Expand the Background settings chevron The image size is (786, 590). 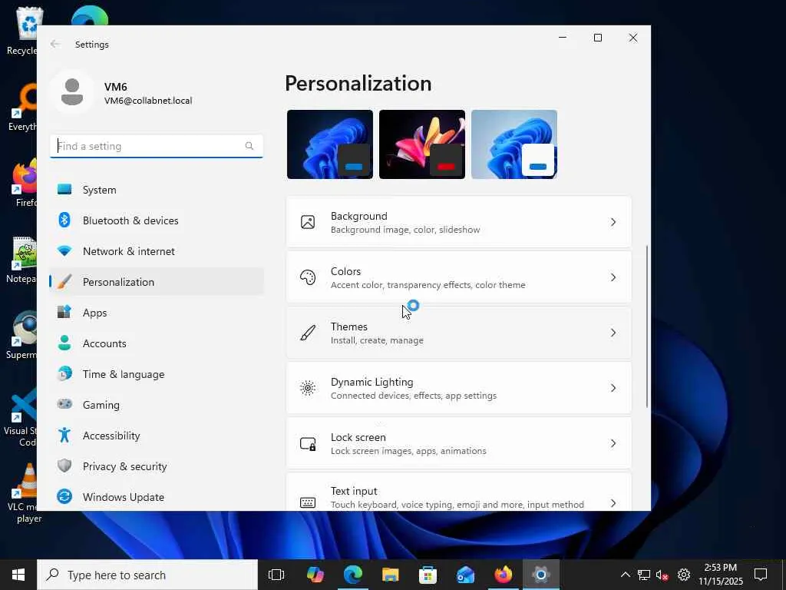(x=613, y=222)
